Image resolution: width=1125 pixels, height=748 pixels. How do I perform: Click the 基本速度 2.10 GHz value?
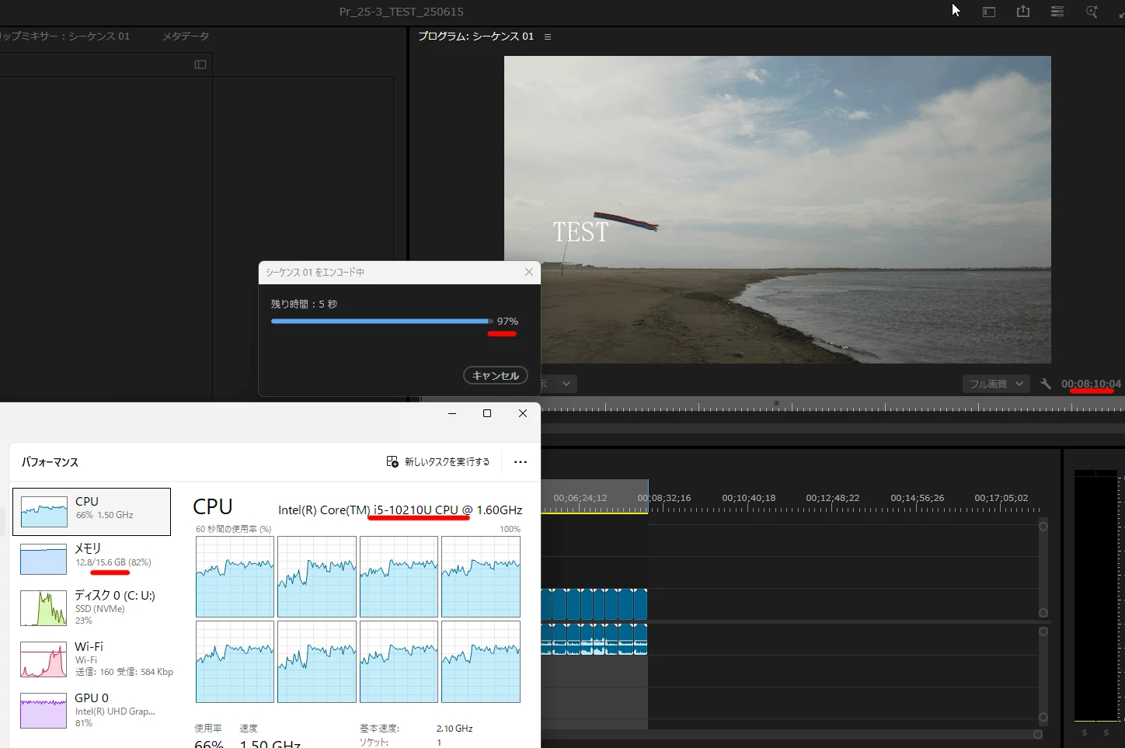click(455, 729)
